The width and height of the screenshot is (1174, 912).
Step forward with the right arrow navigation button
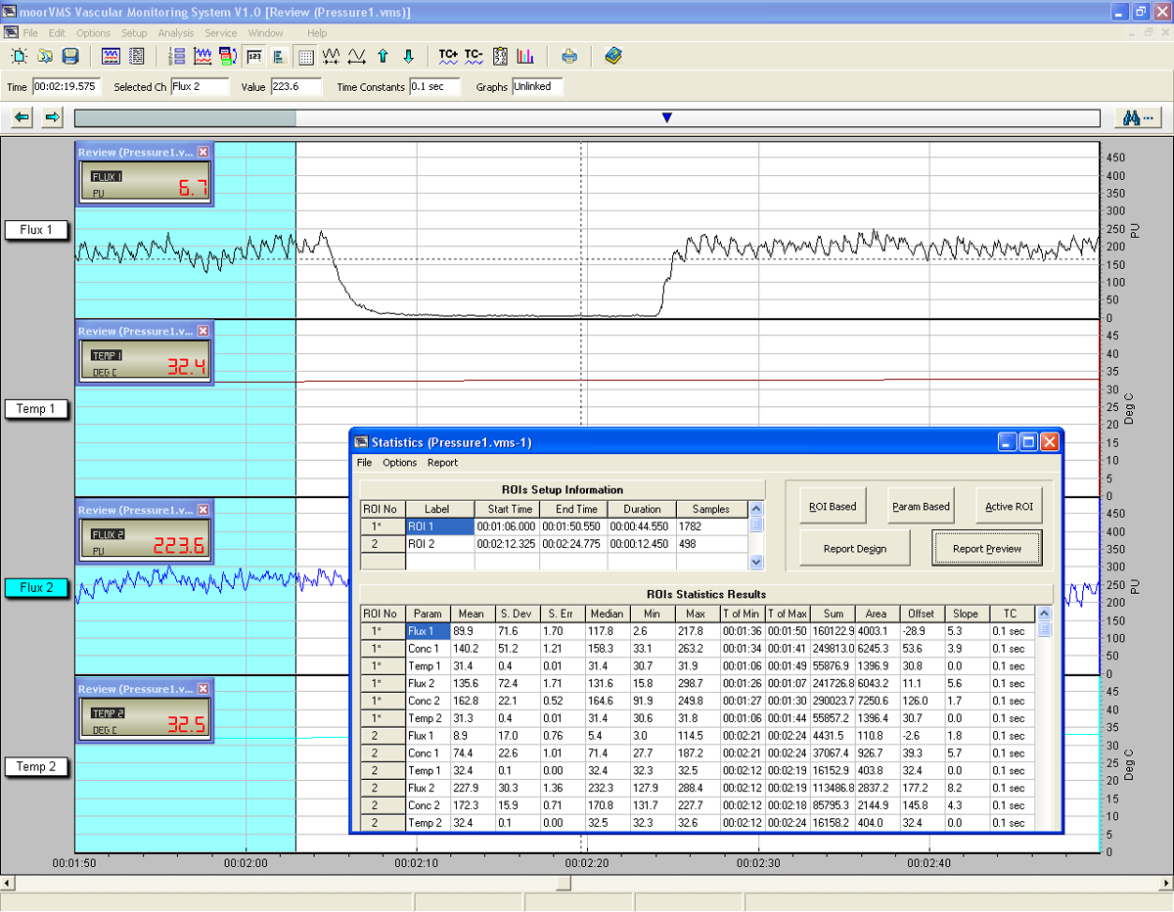tap(53, 117)
